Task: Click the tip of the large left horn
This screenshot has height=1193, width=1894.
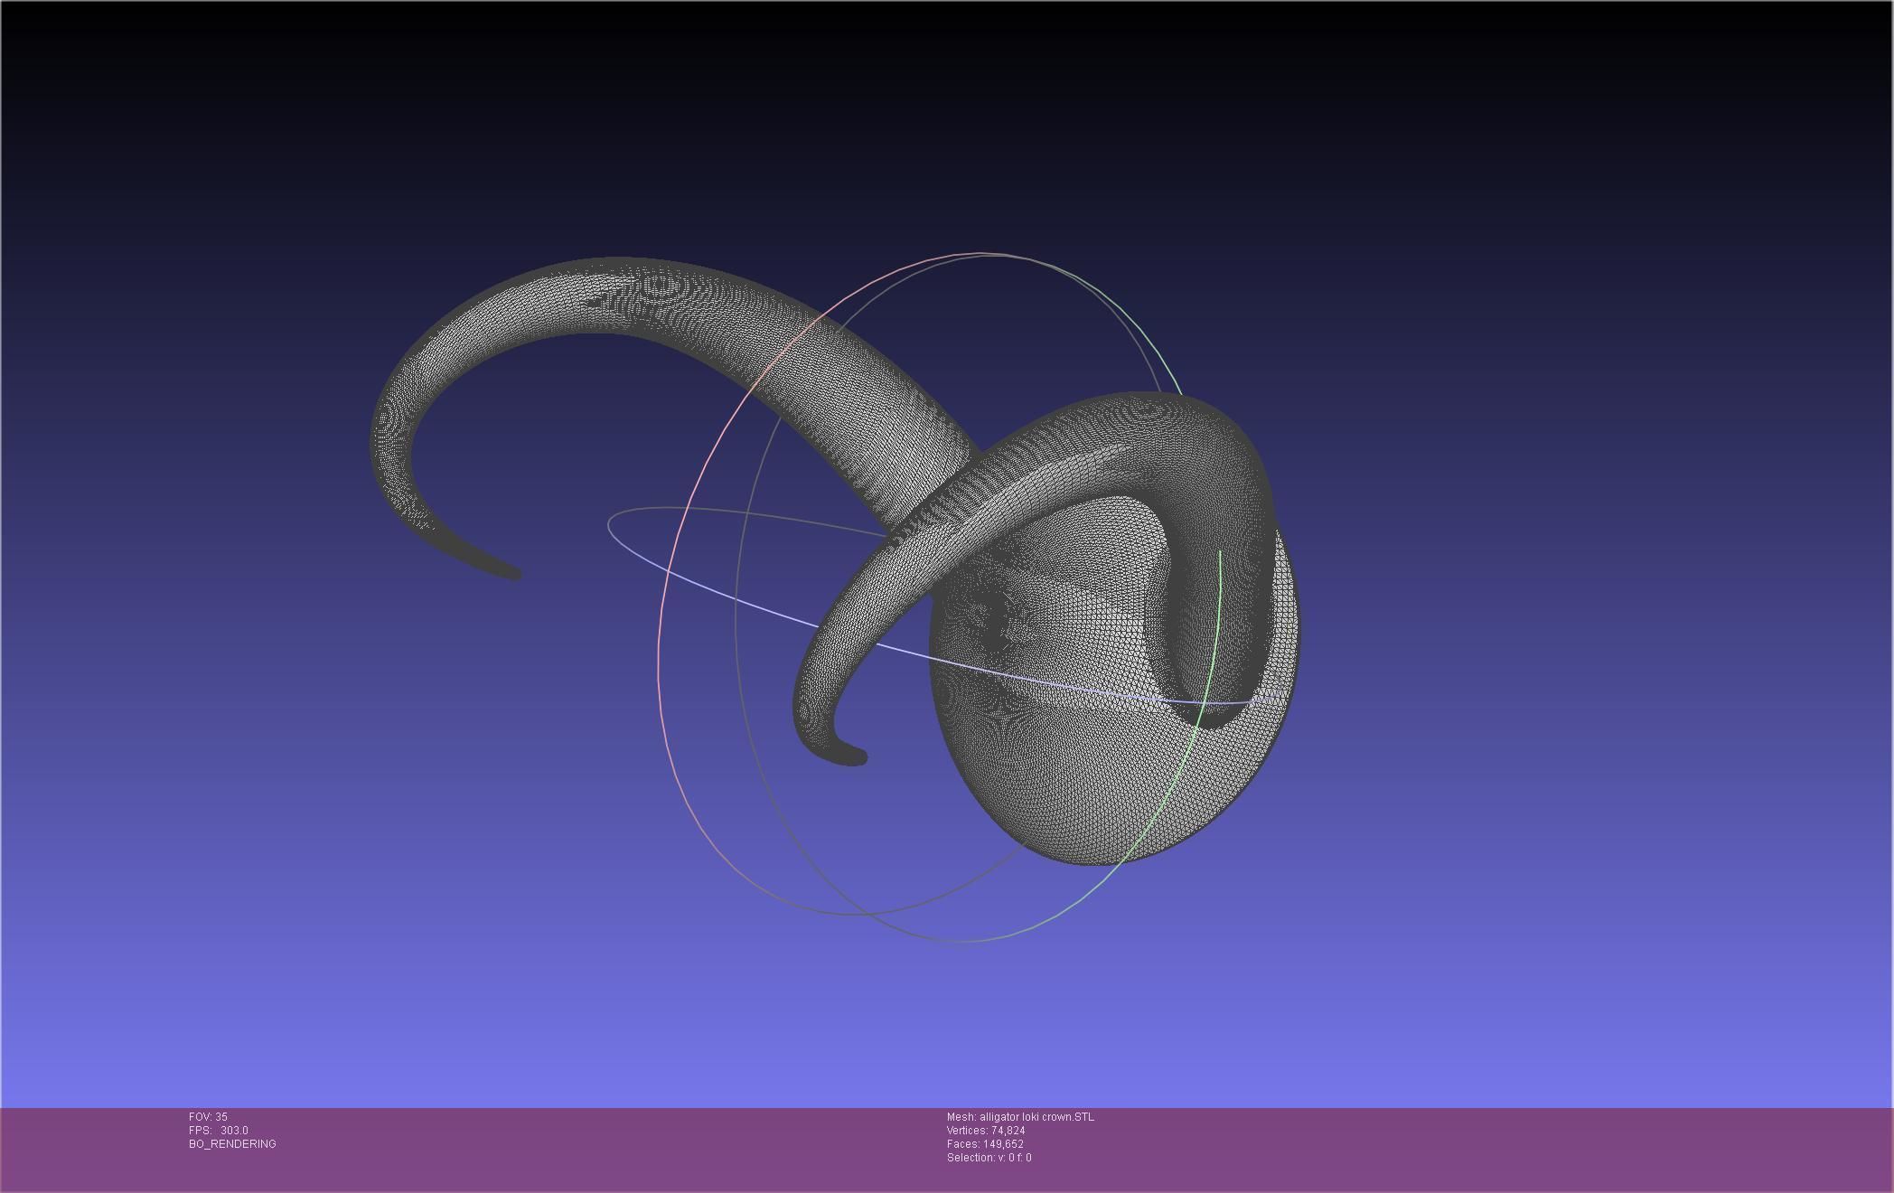Action: (x=513, y=572)
